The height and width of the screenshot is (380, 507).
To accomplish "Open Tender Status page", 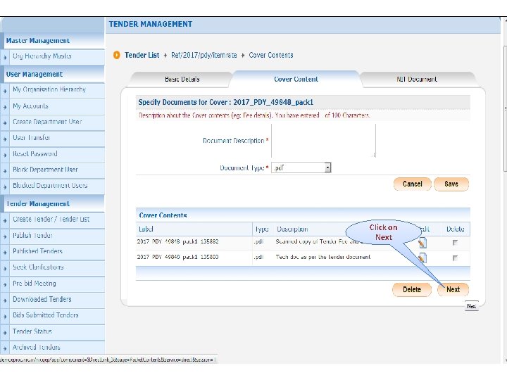I will click(32, 331).
